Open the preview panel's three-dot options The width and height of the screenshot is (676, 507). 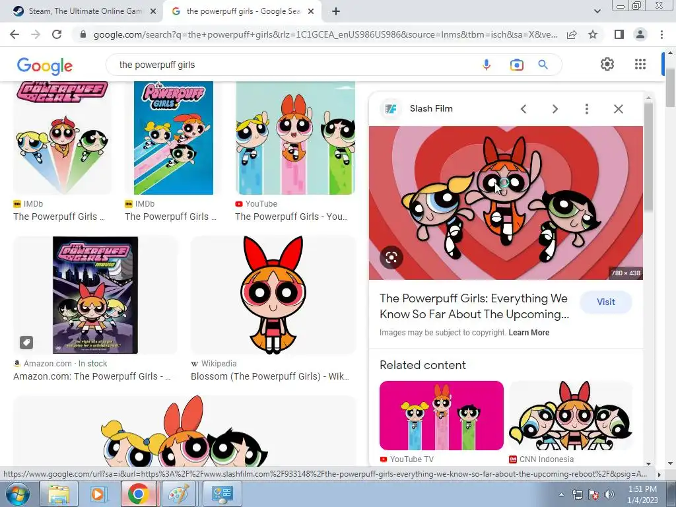point(586,109)
